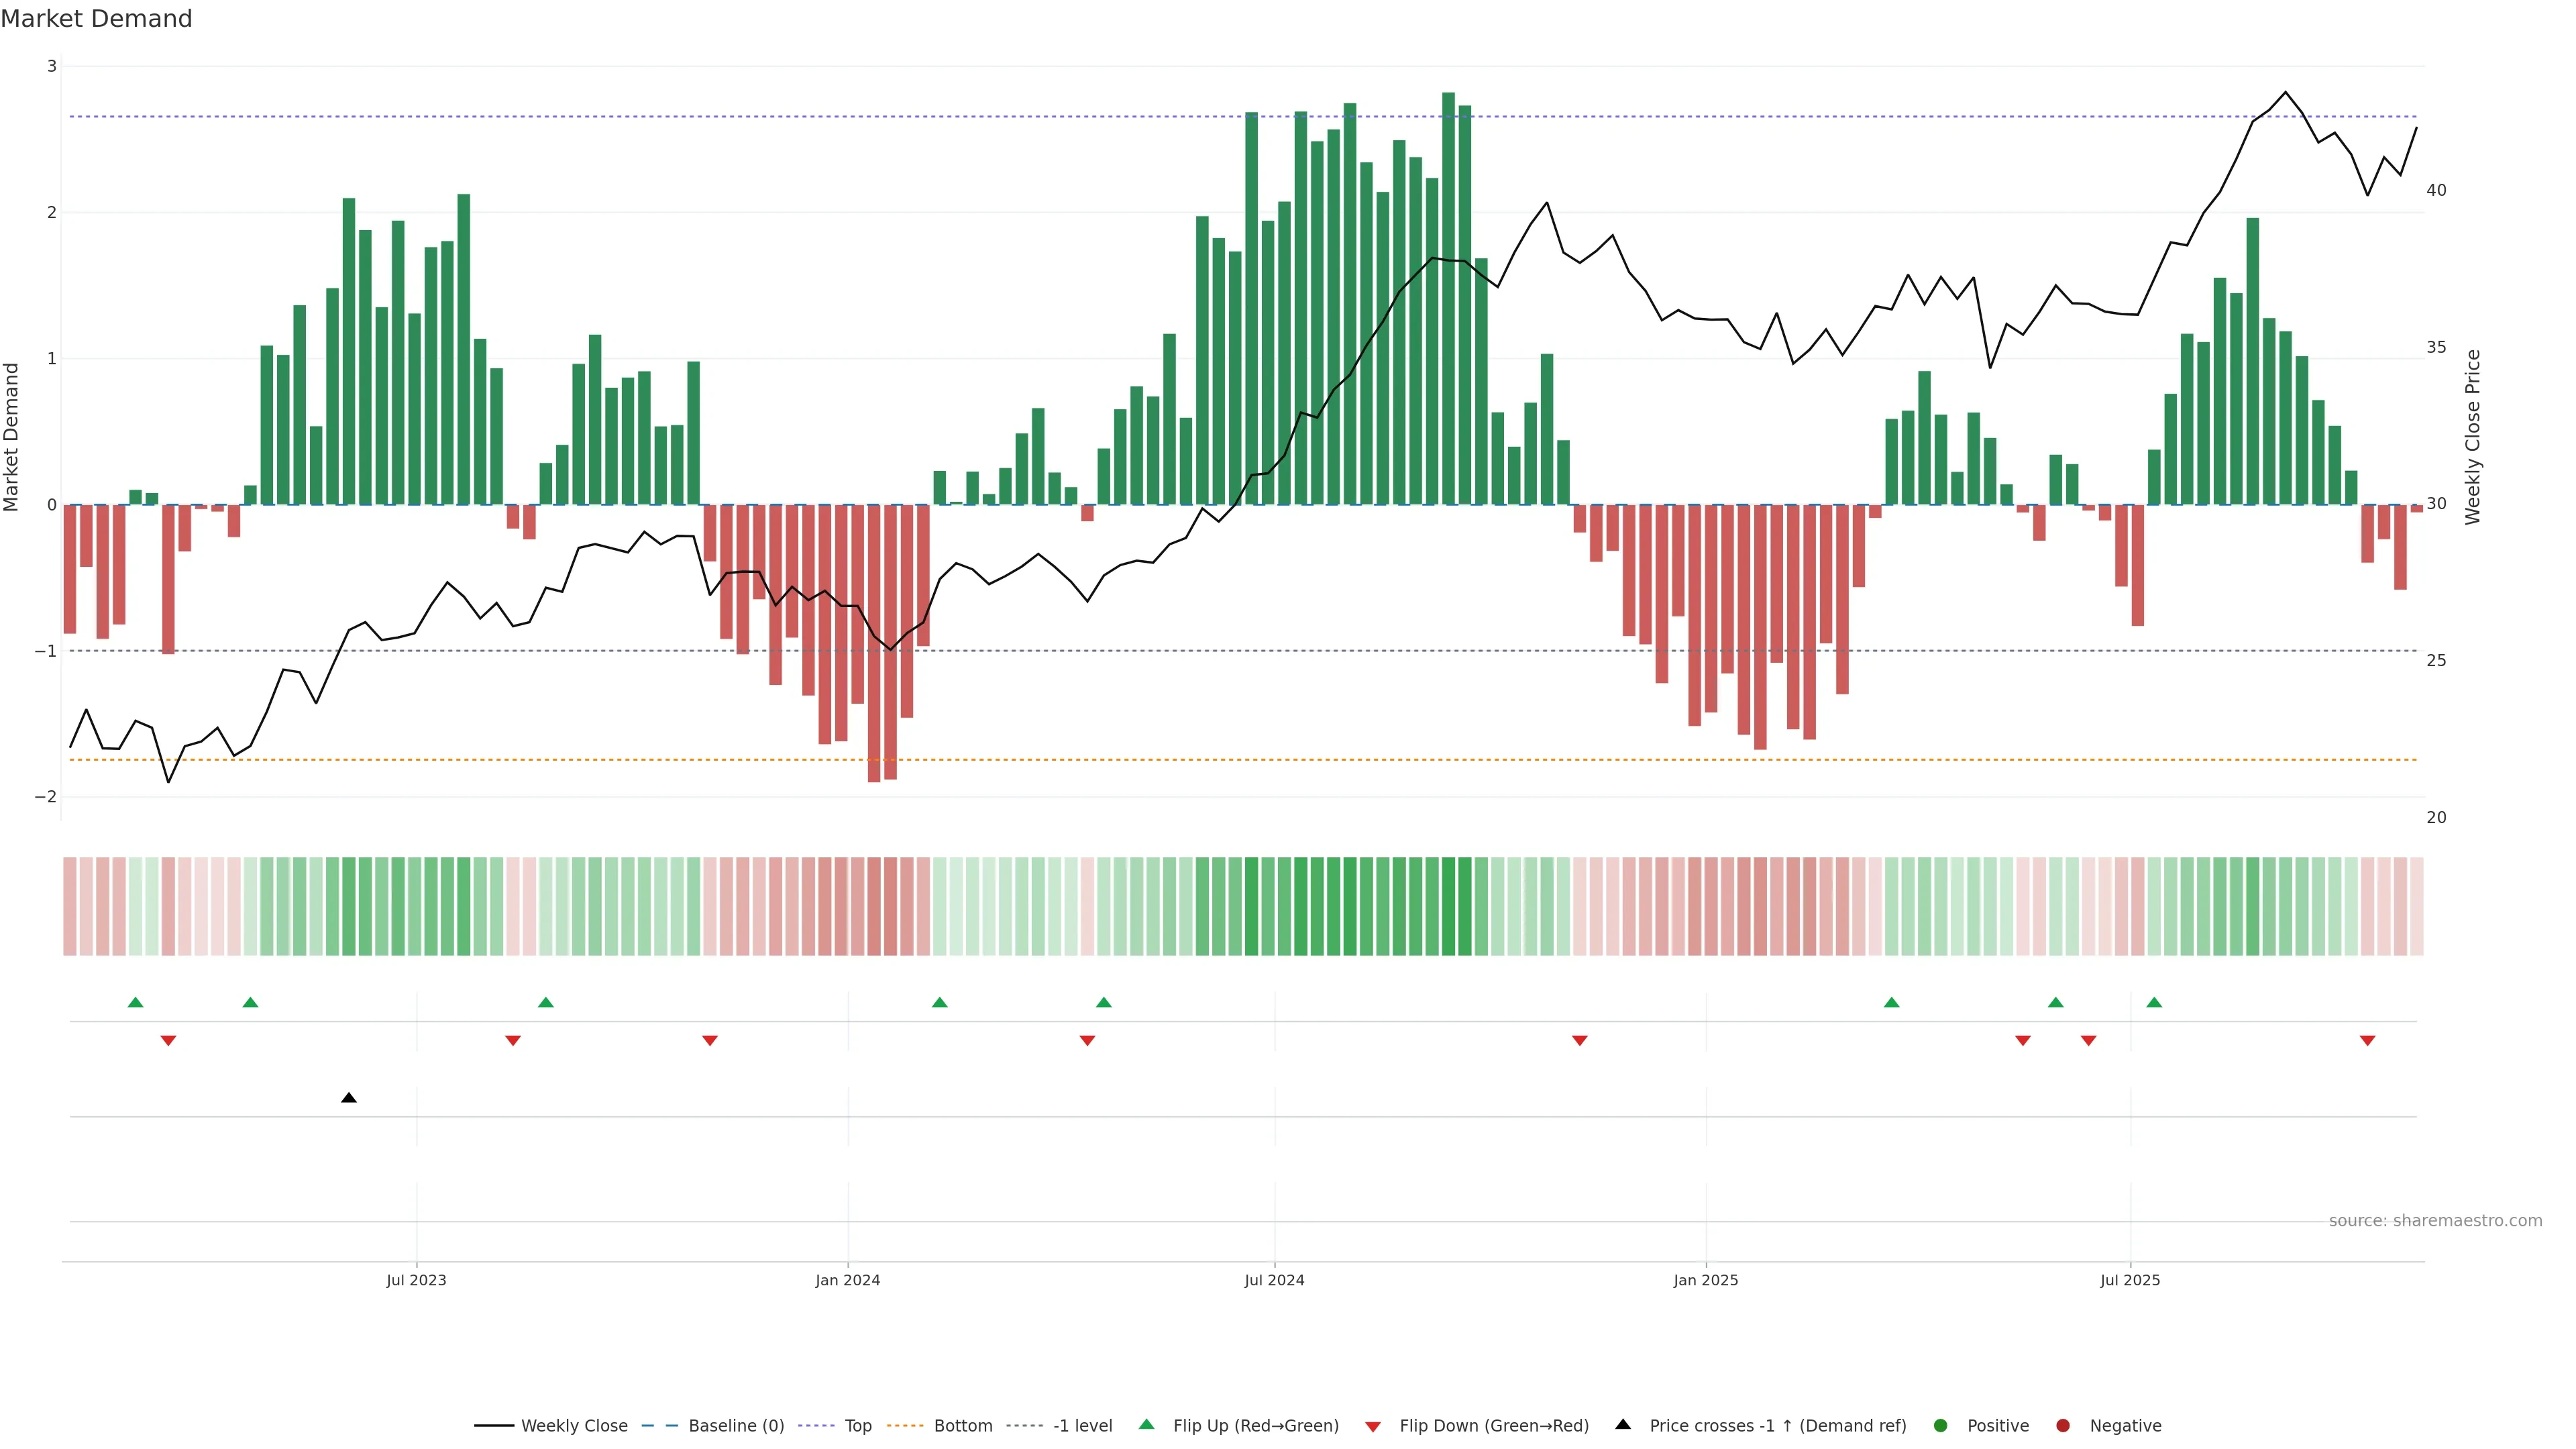The image size is (2576, 1449).
Task: Click black triangle icon in Price crosses legend
Action: pyautogui.click(x=1623, y=1424)
